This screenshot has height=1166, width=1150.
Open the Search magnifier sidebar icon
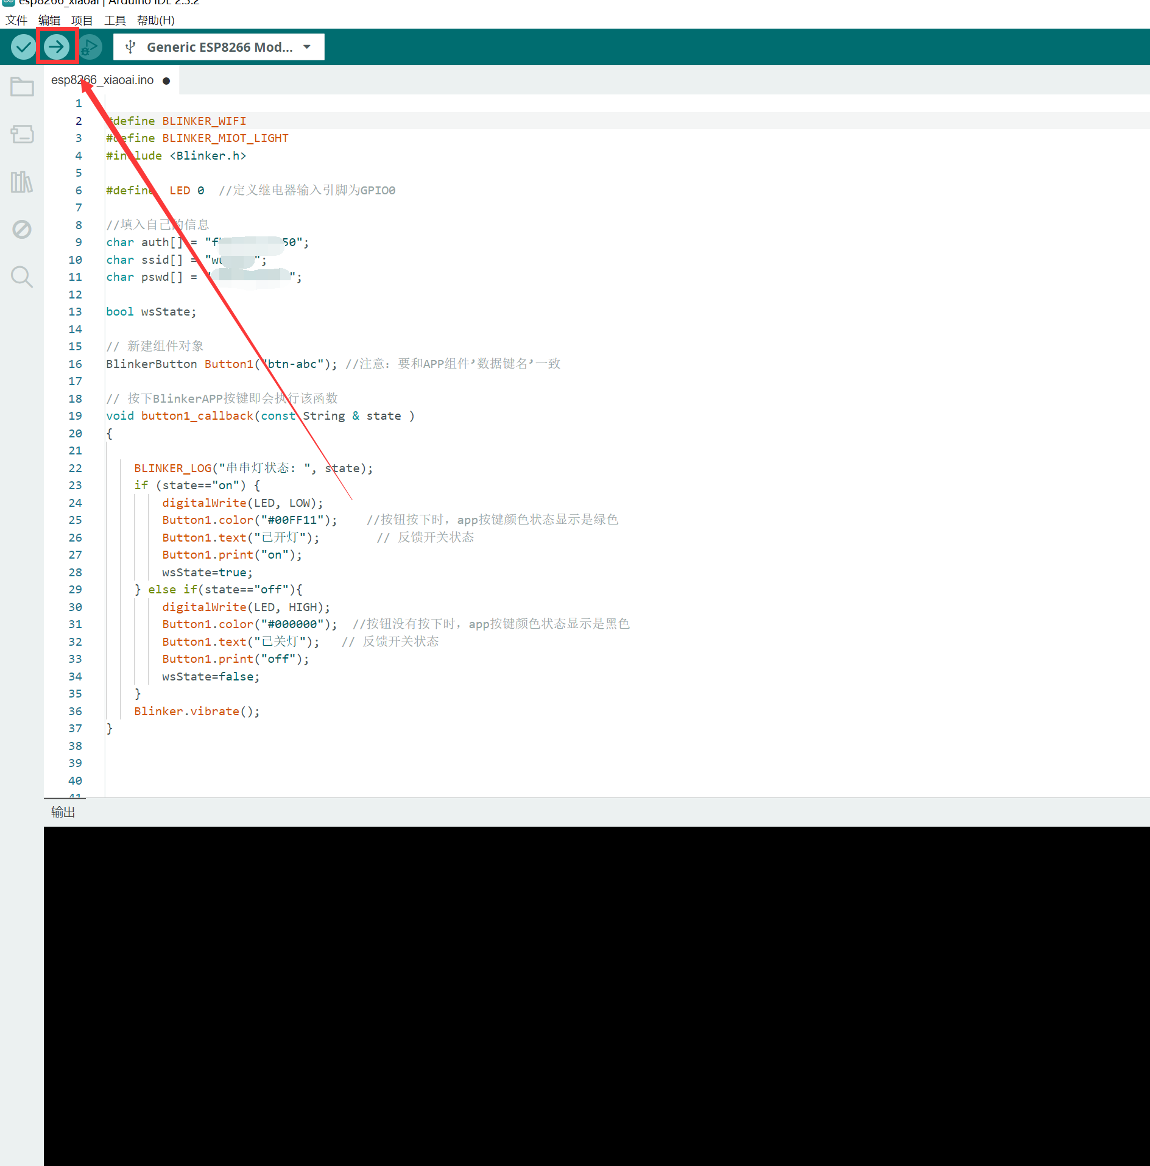coord(22,277)
